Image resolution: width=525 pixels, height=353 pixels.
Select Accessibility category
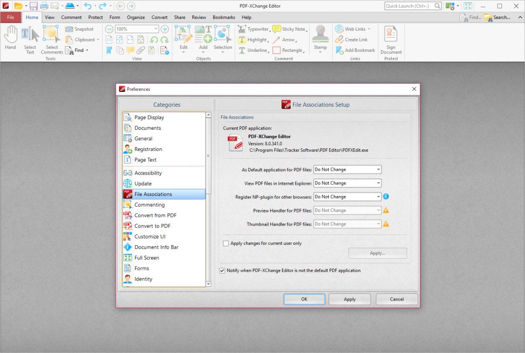coord(164,173)
